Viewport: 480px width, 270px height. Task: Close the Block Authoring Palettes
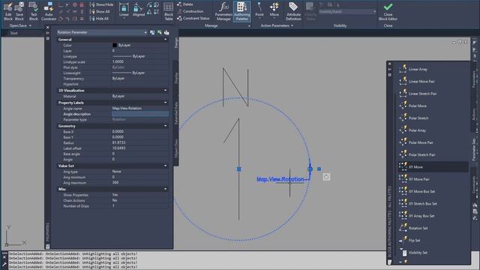[390, 64]
